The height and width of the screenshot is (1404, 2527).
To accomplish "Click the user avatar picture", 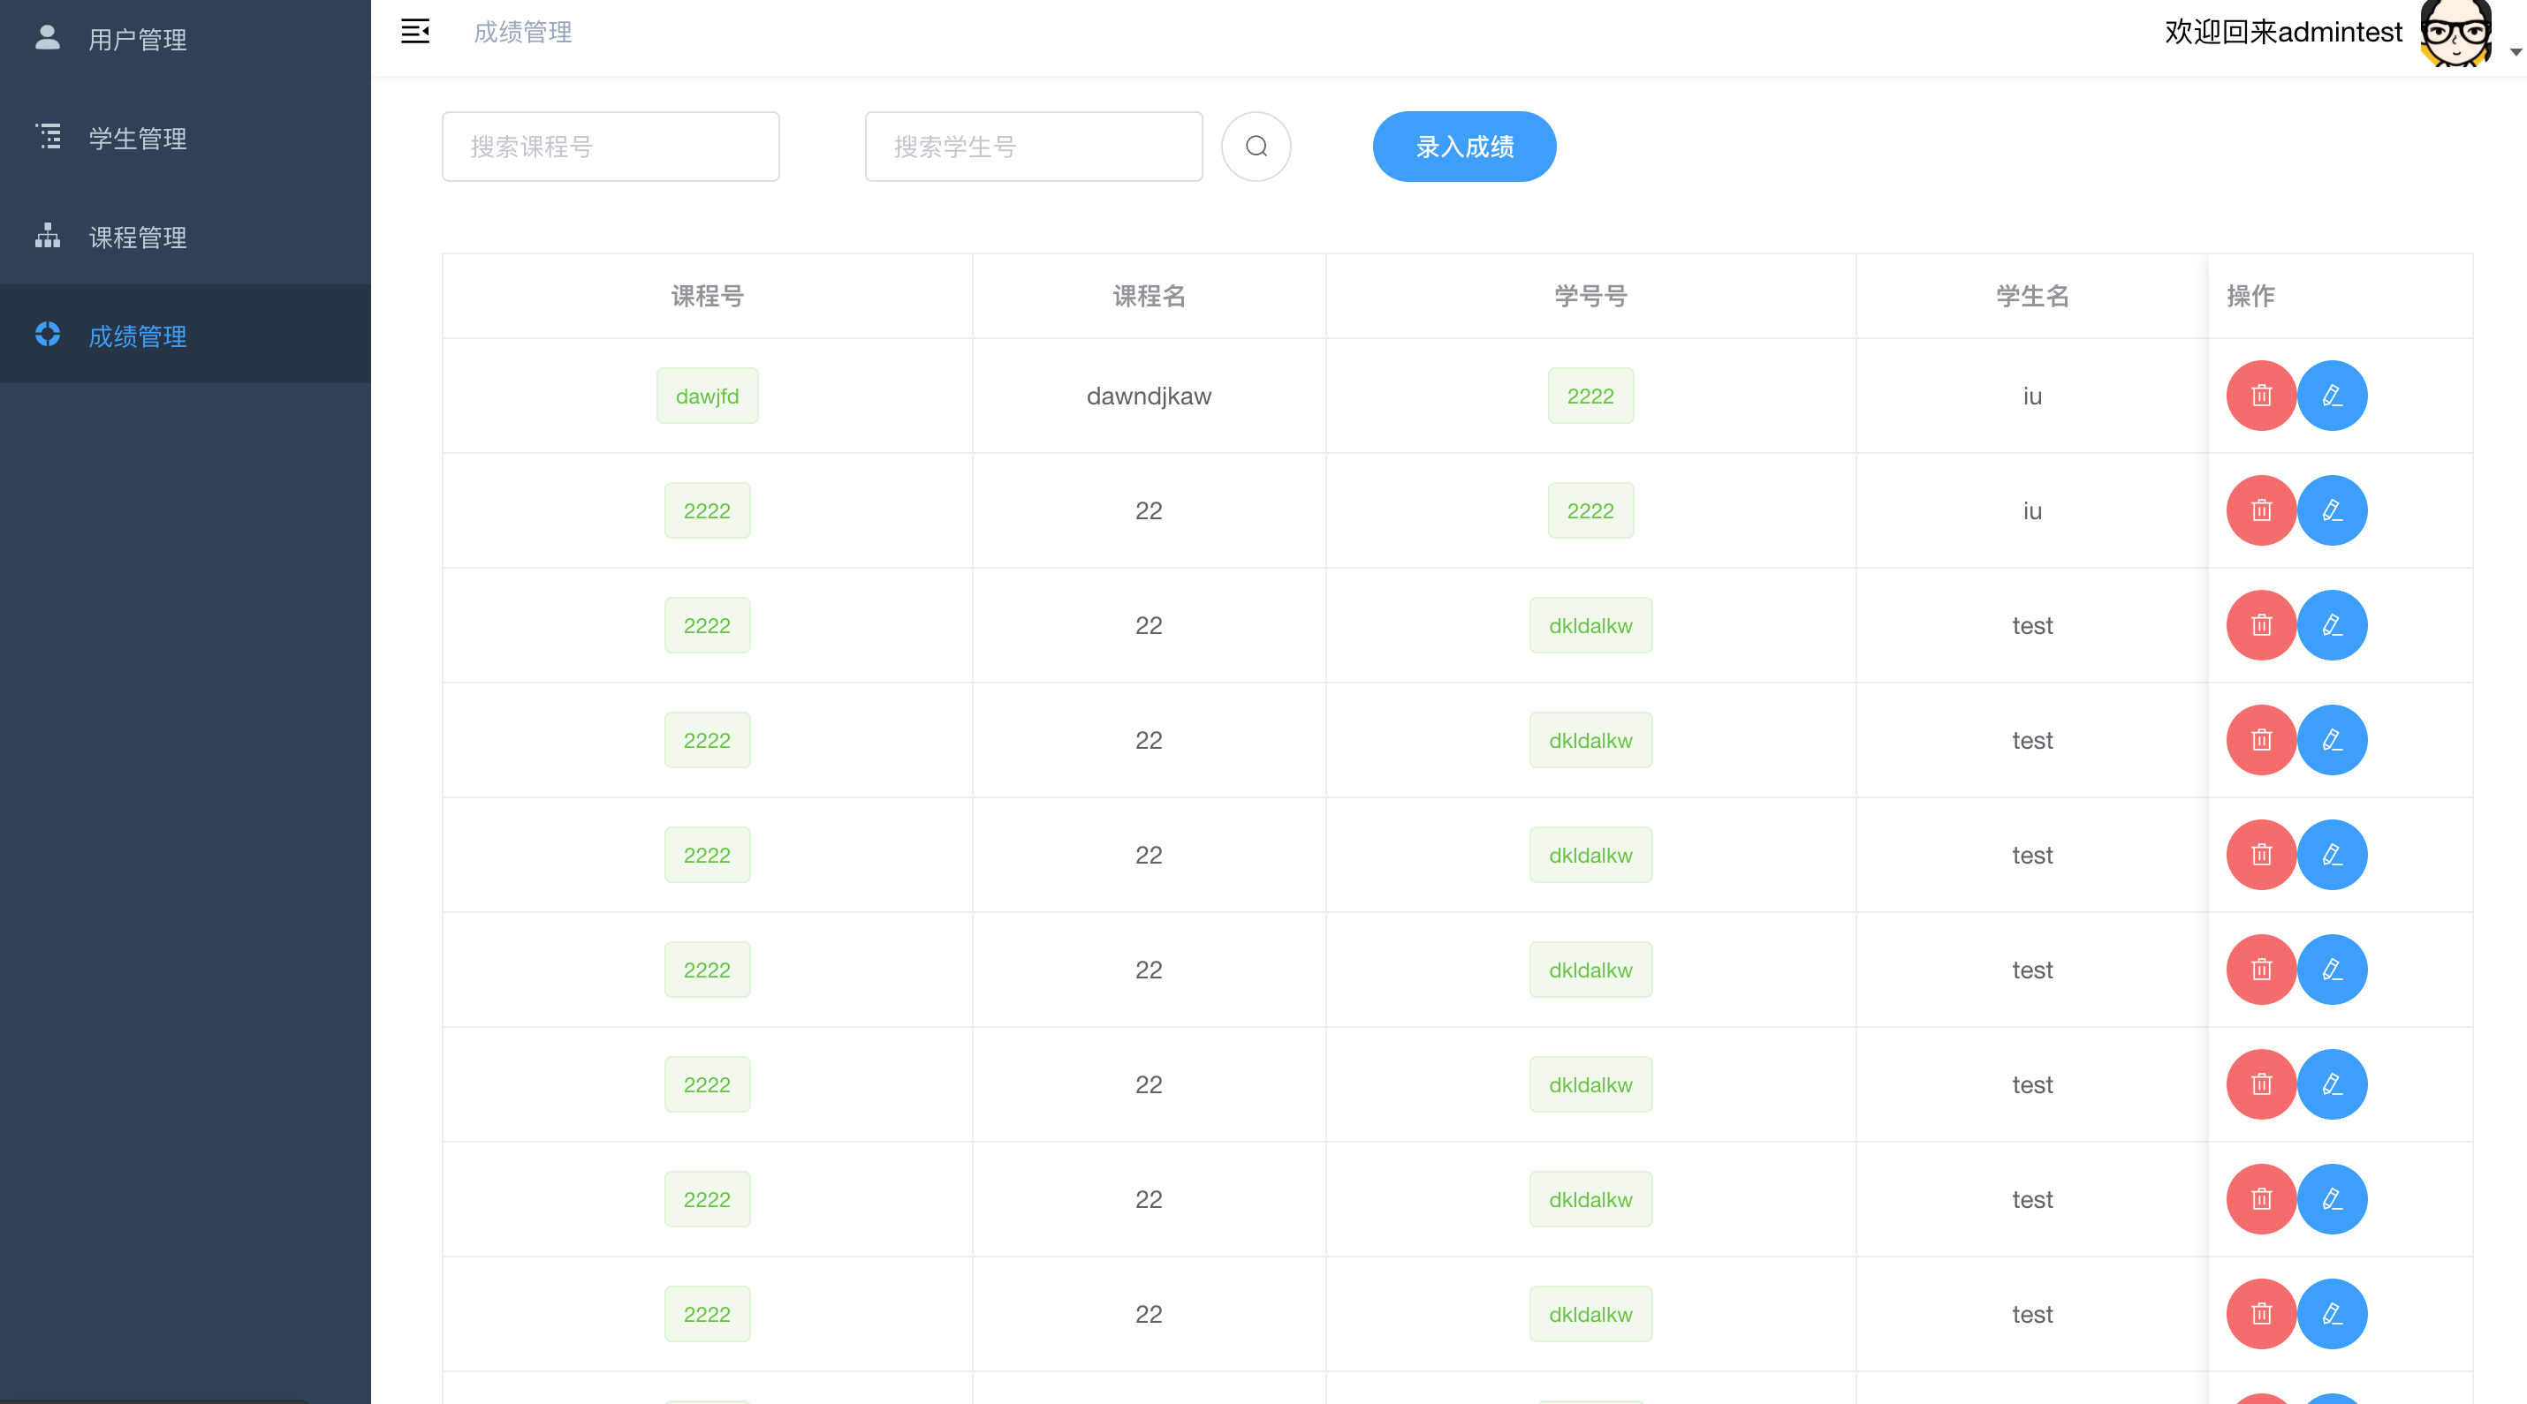I will tap(2455, 34).
